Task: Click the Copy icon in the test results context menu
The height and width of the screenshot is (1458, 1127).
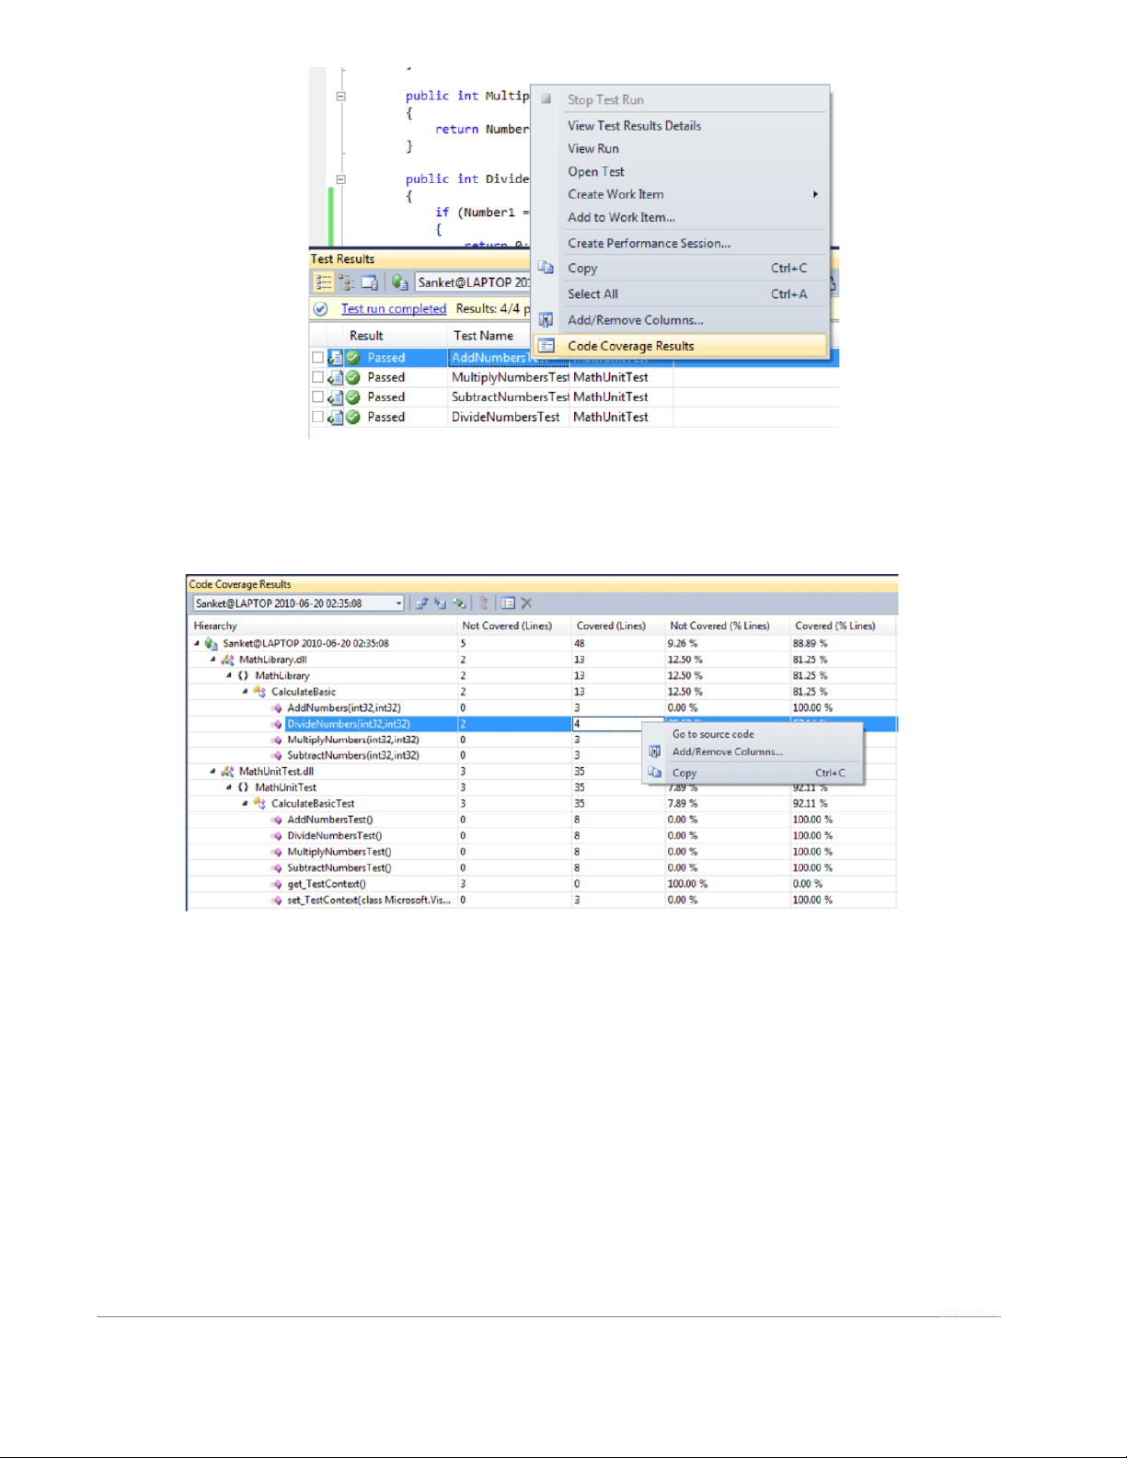Action: click(546, 268)
